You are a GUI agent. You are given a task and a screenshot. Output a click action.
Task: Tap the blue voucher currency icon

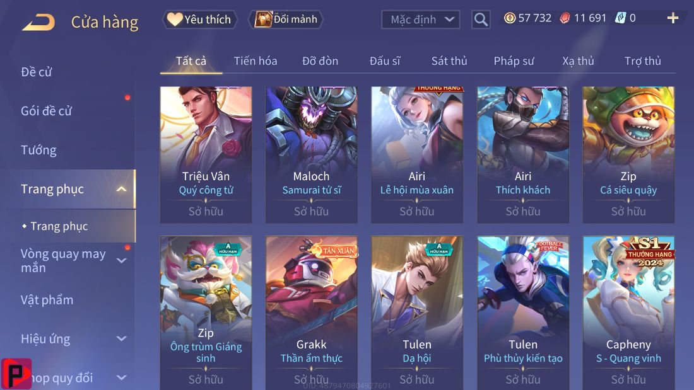621,18
